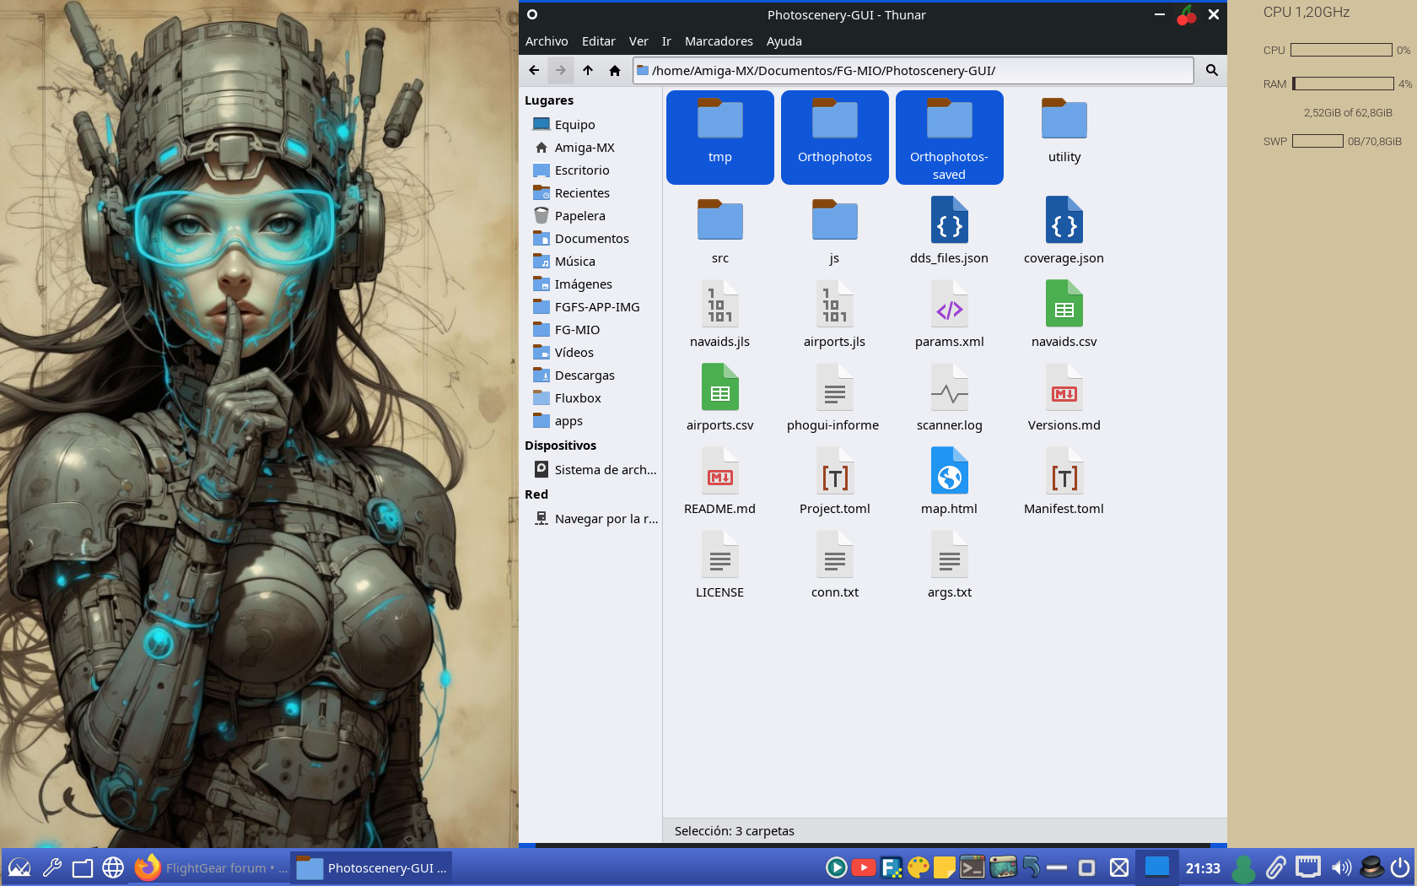Viewport: 1417px width, 886px height.
Task: Click the clock showing 21:33
Action: (x=1203, y=868)
